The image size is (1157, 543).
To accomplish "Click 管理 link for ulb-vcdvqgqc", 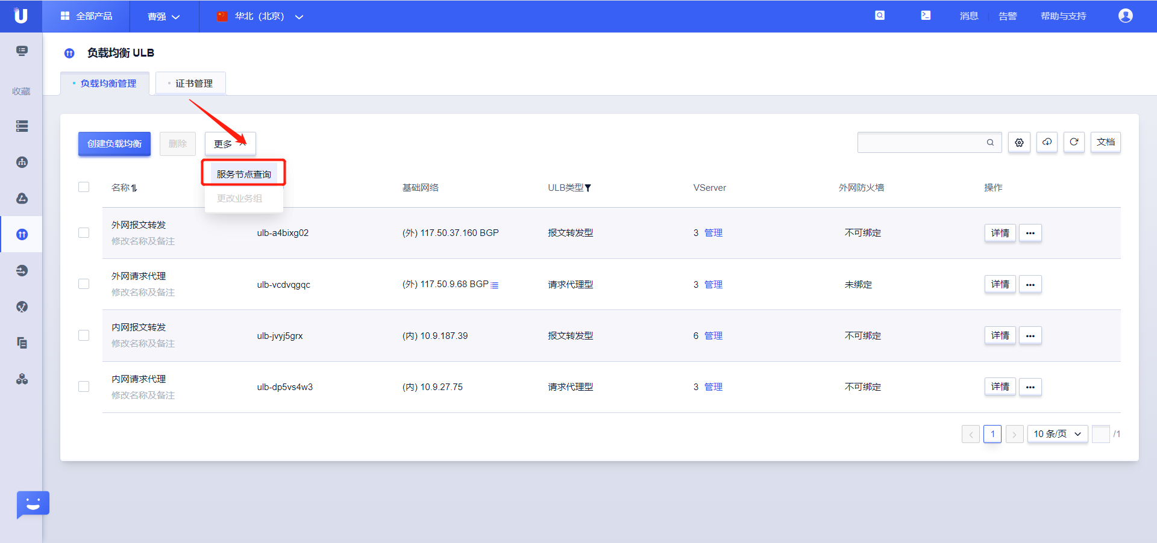I will point(713,284).
